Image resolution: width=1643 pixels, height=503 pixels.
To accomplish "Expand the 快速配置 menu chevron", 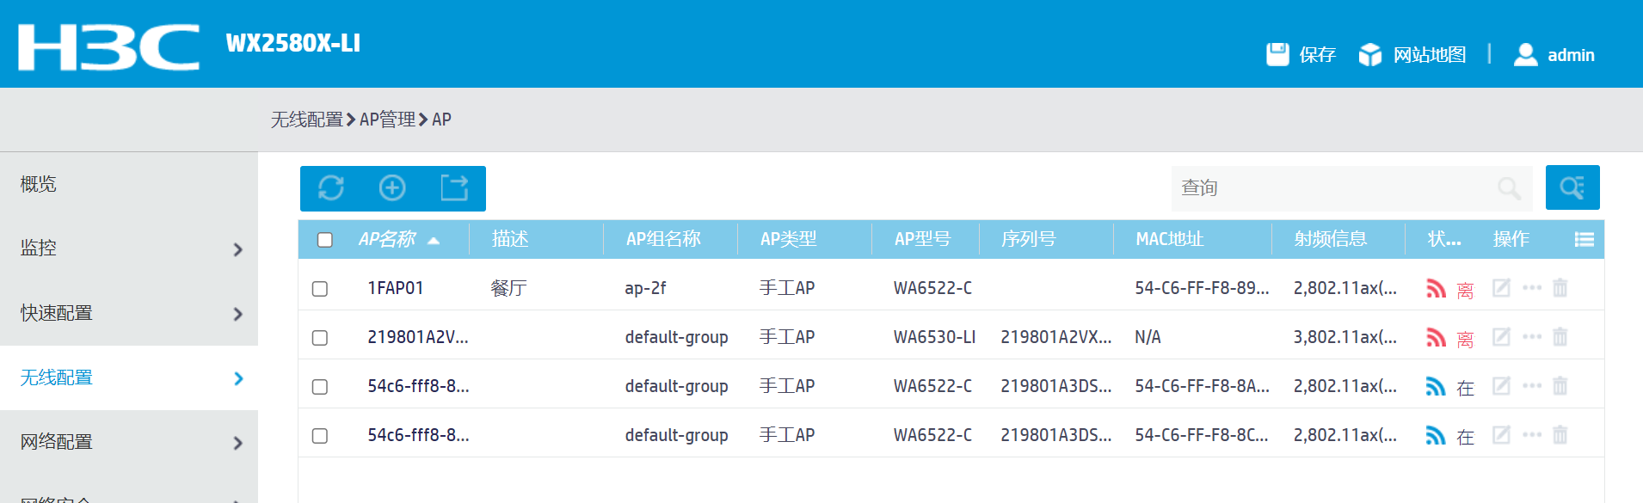I will click(238, 314).
